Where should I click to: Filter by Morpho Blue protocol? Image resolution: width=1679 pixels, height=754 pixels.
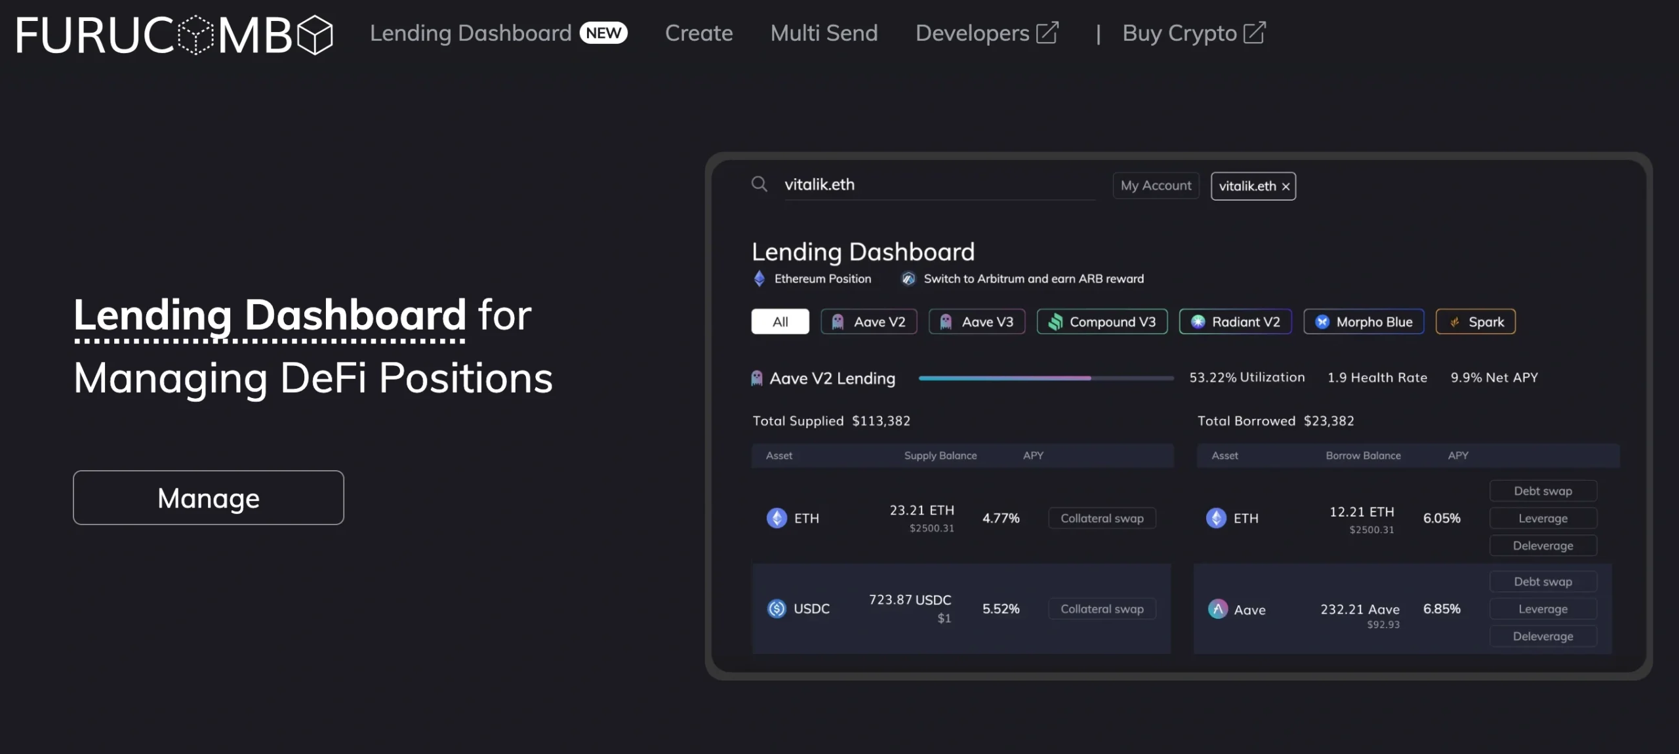point(1364,321)
